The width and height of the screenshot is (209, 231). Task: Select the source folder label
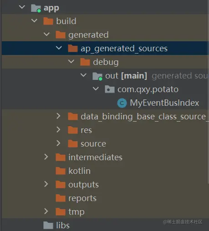tap(93, 144)
